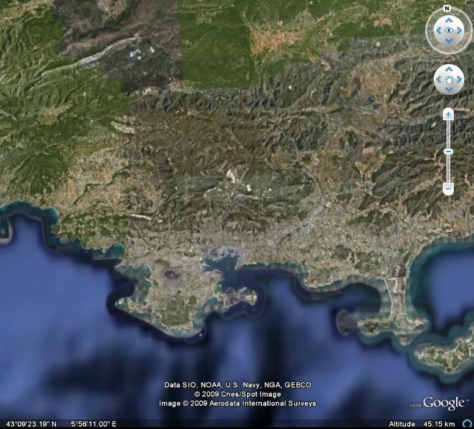Rotate view left using Look joystick arrow
The width and height of the screenshot is (474, 429).
[438, 30]
